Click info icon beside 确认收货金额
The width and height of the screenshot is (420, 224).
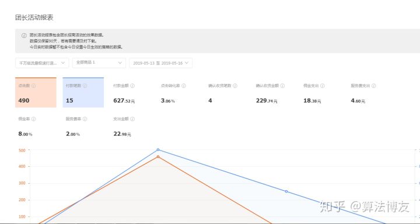[282, 86]
